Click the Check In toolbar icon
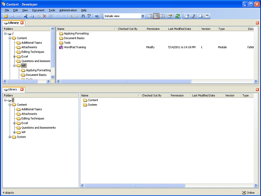261x196 pixels. pyautogui.click(x=187, y=16)
